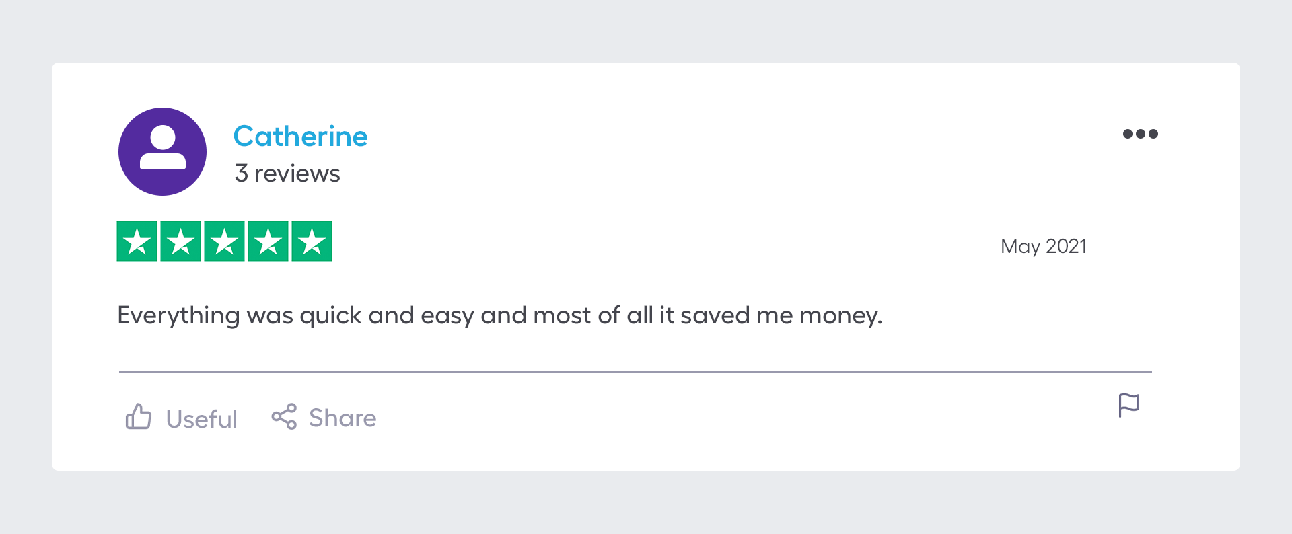The width and height of the screenshot is (1292, 534).
Task: Flag this review with flag icon
Action: tap(1128, 405)
